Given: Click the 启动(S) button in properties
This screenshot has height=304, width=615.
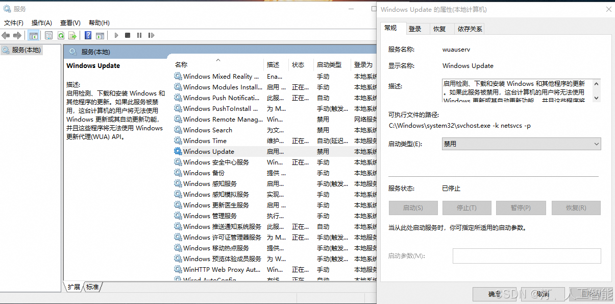Looking at the screenshot, I should point(413,208).
